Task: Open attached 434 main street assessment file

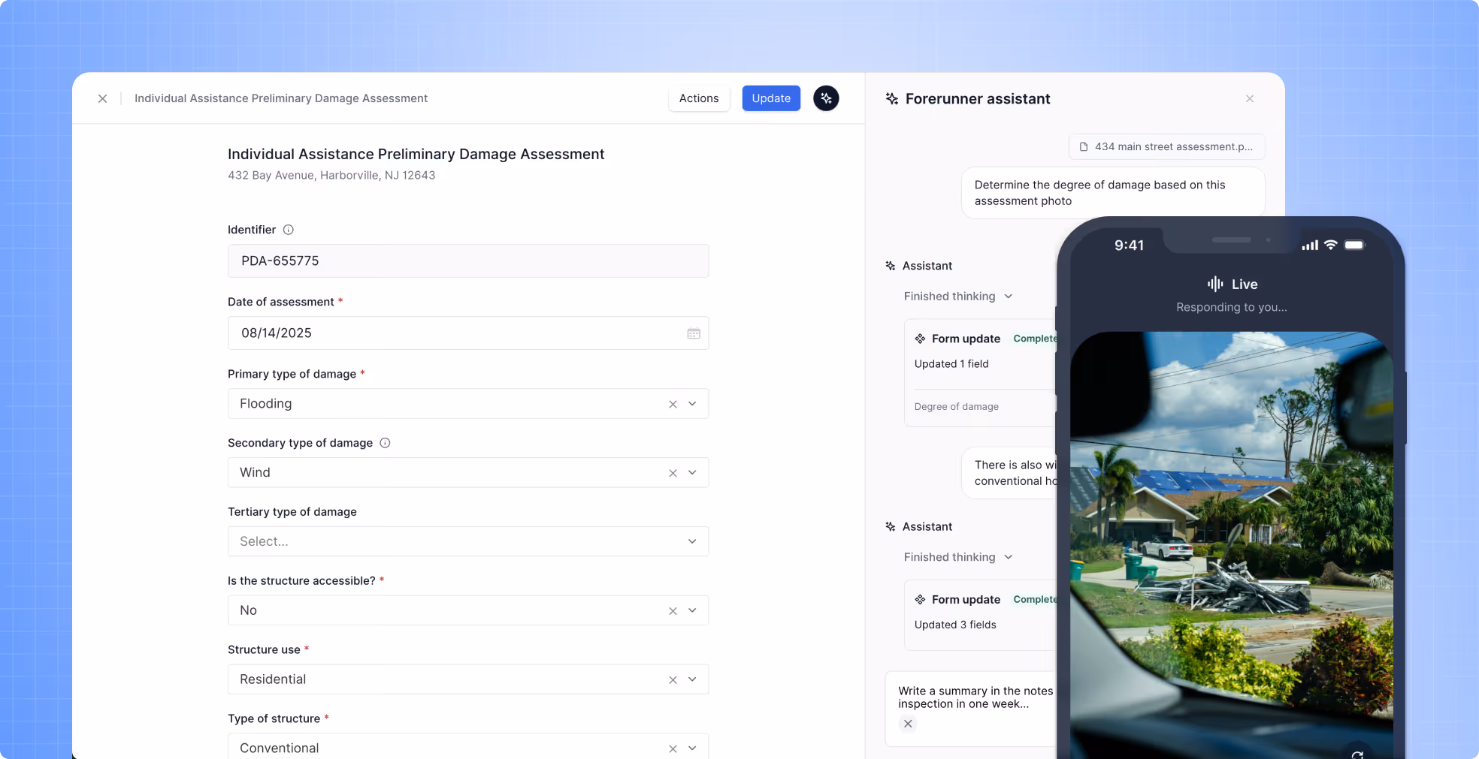Action: tap(1166, 146)
